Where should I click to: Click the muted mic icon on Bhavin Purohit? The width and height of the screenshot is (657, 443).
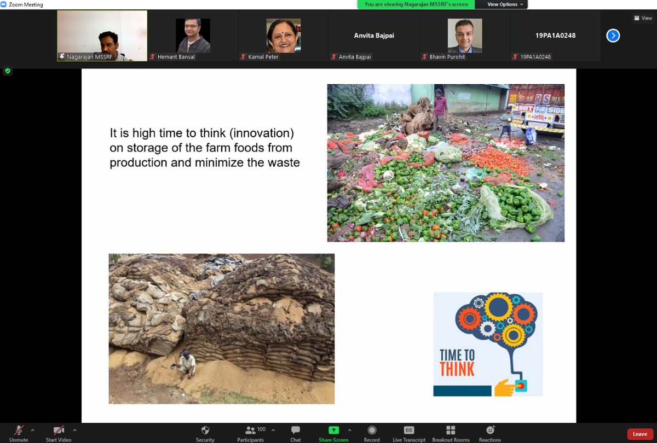[x=424, y=56]
